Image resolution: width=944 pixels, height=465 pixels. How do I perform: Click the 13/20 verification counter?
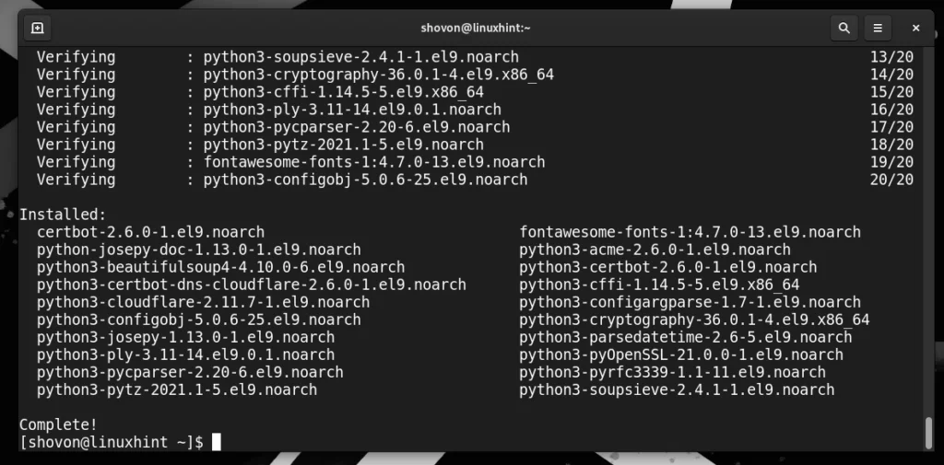(891, 57)
